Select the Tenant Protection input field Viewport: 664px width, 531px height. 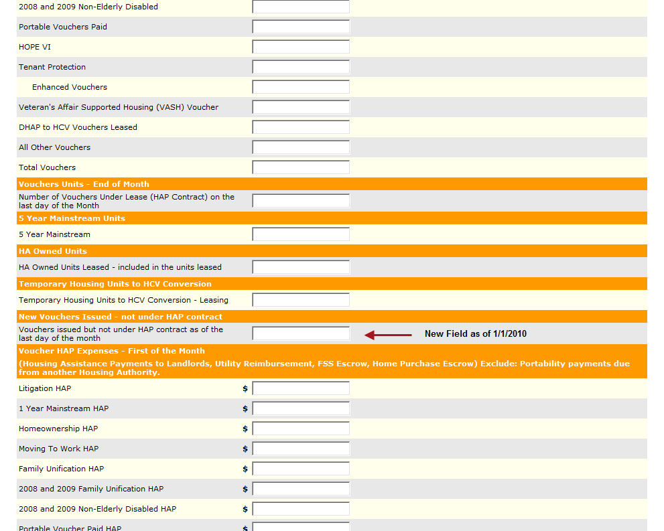pyautogui.click(x=301, y=67)
